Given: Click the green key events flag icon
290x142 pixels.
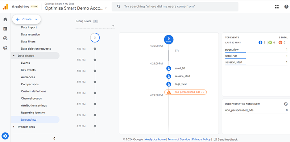Looking at the screenshot, I should pos(270,42).
